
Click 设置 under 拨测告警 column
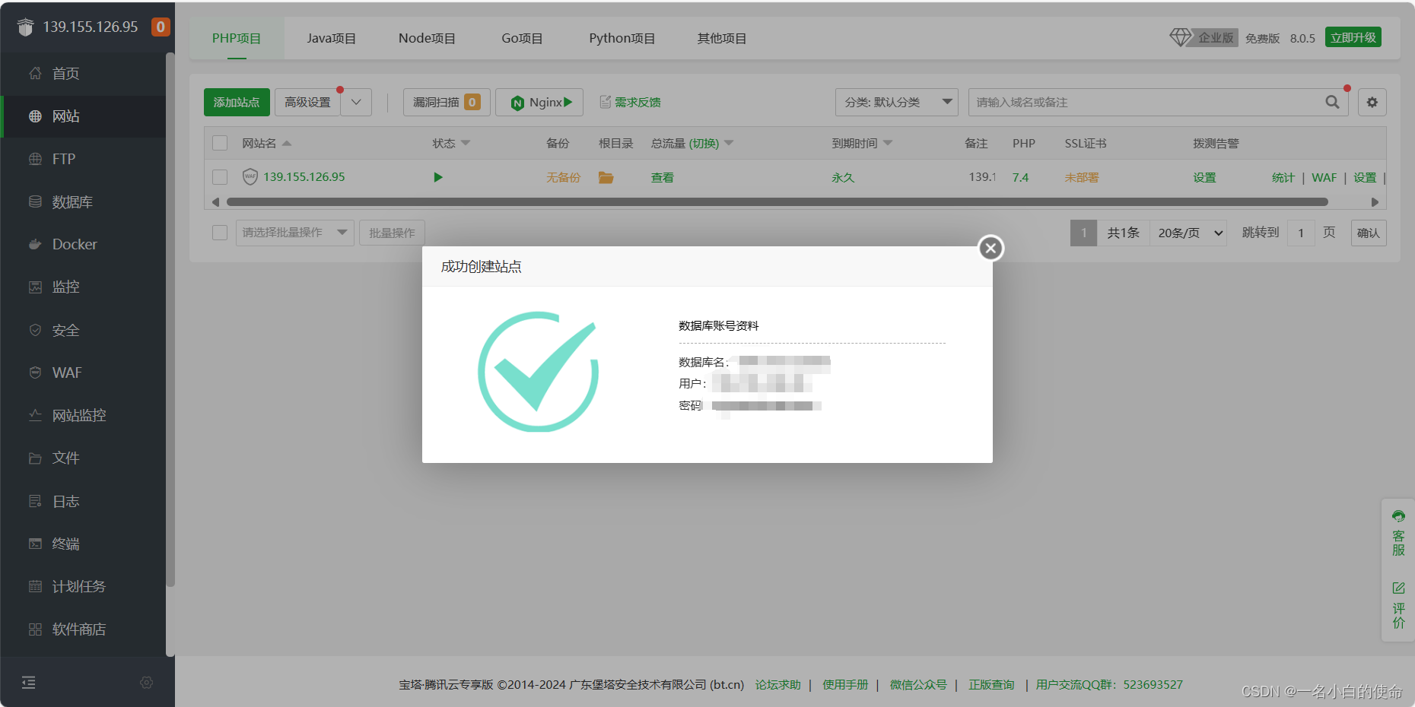point(1204,177)
